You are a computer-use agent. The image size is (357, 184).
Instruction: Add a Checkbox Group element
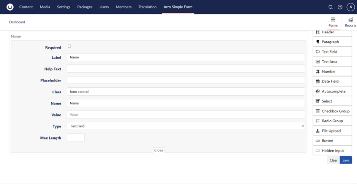click(332, 111)
